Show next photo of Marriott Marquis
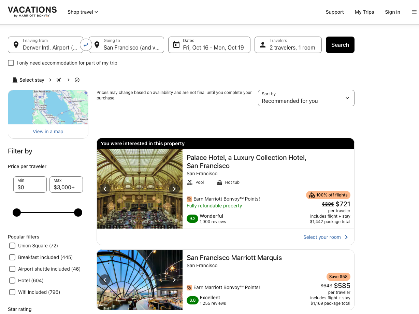This screenshot has width=419, height=314. (x=174, y=280)
